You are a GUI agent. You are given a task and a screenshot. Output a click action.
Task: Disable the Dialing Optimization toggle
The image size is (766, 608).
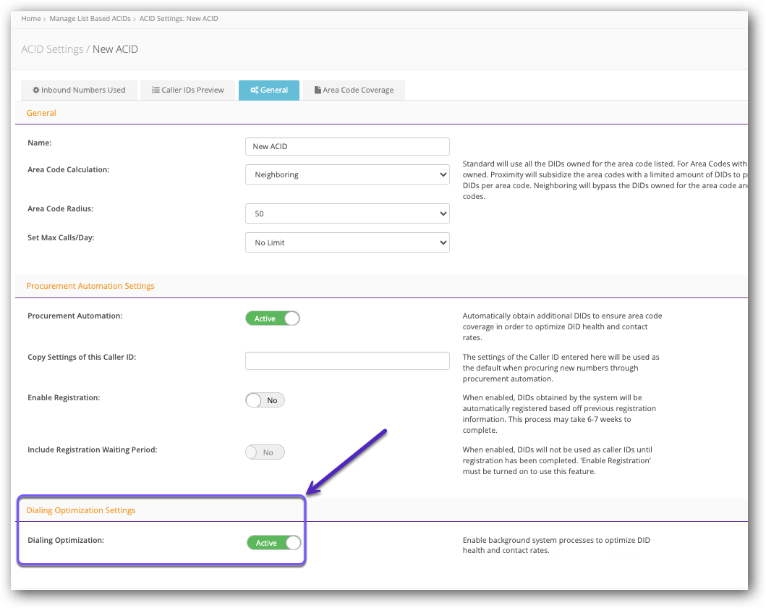point(273,542)
